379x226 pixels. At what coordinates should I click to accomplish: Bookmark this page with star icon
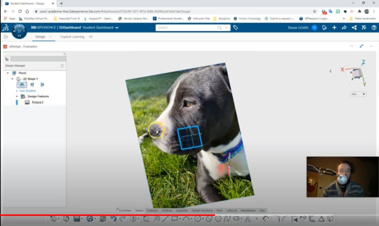[315, 11]
